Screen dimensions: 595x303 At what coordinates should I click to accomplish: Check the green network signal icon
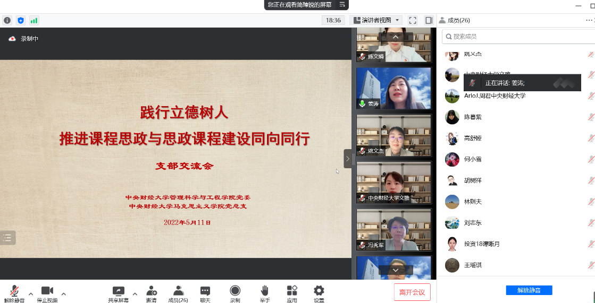pos(34,21)
